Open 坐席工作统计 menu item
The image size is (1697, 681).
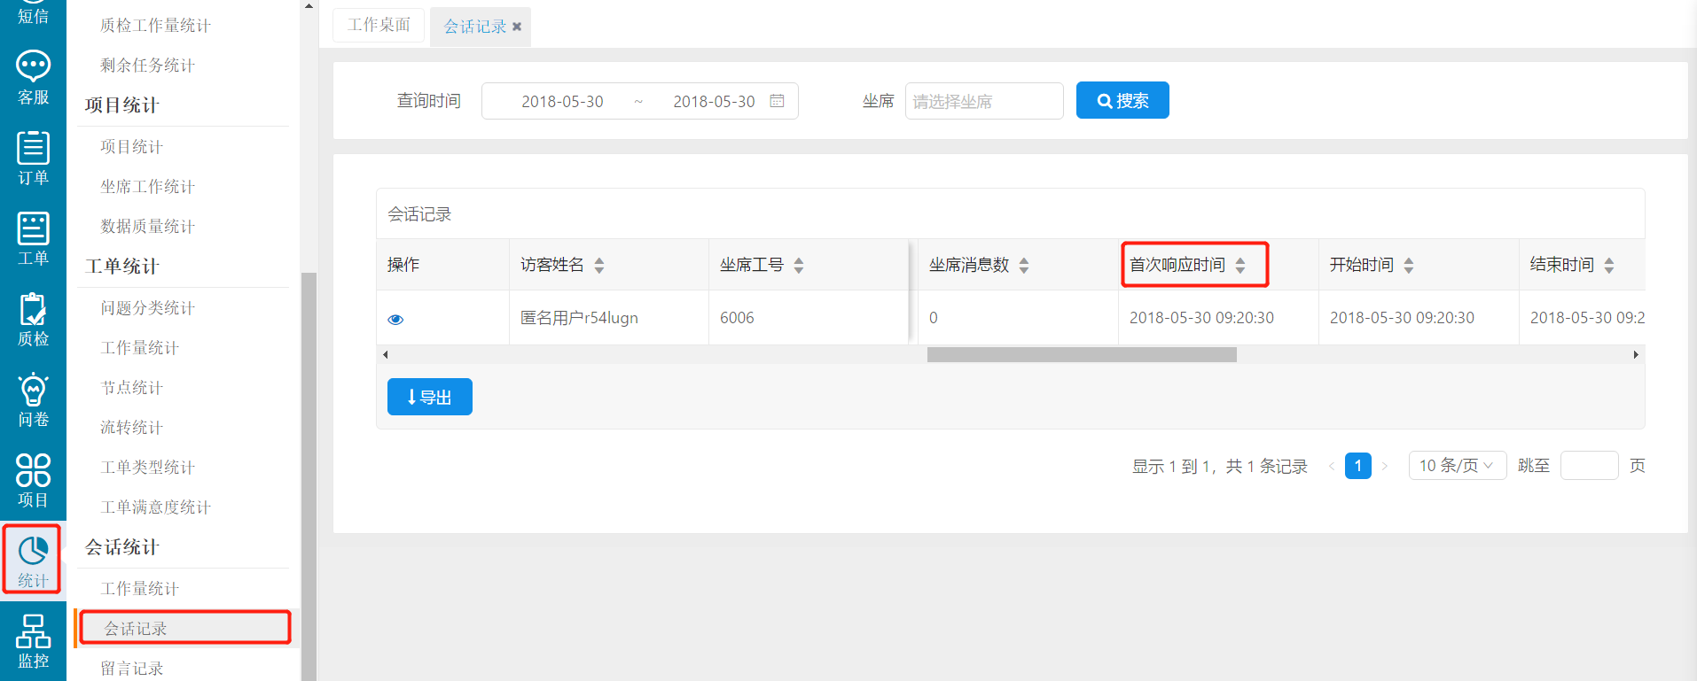coord(147,187)
